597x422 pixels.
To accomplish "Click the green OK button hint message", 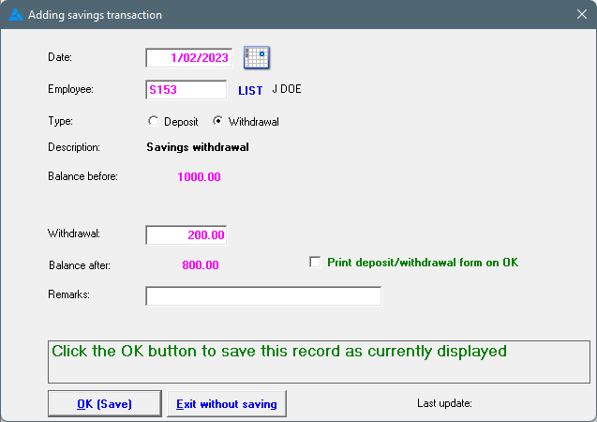I will click(279, 351).
